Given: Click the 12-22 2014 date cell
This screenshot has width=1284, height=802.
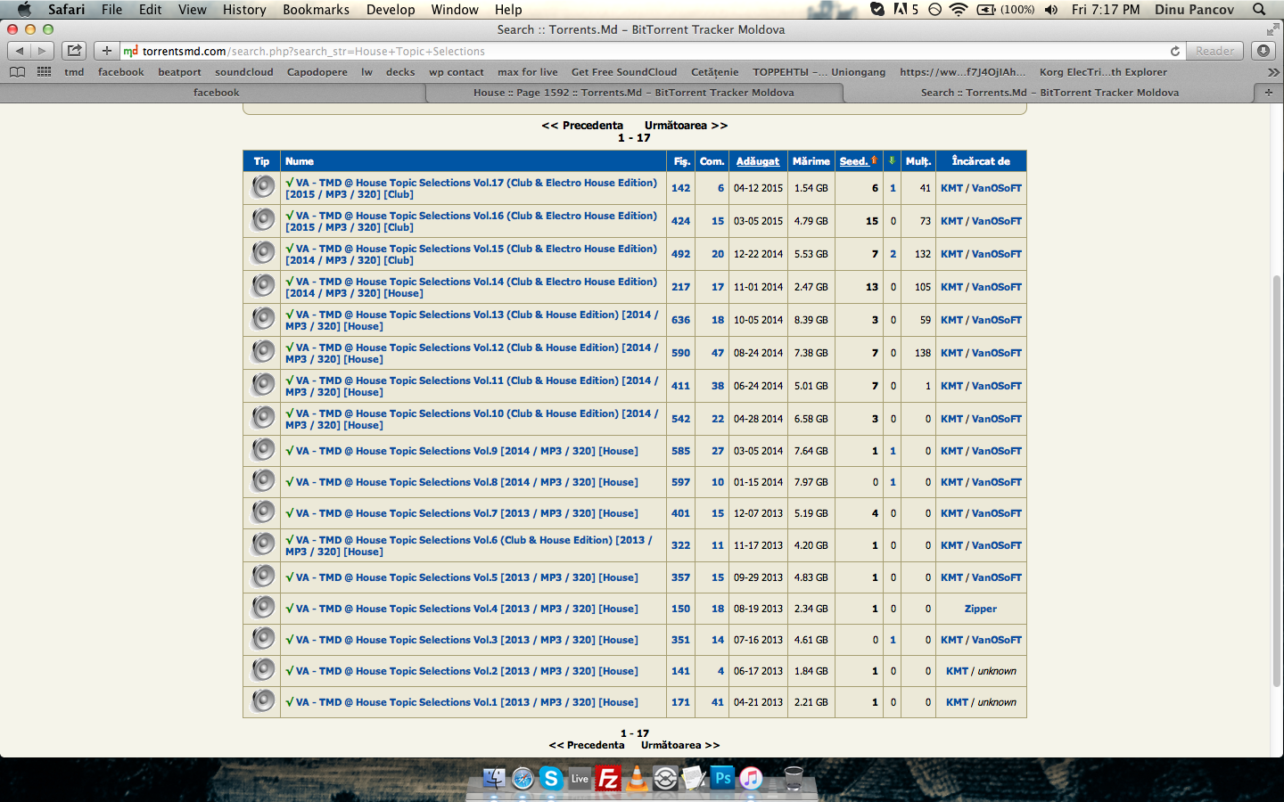Looking at the screenshot, I should click(x=758, y=254).
